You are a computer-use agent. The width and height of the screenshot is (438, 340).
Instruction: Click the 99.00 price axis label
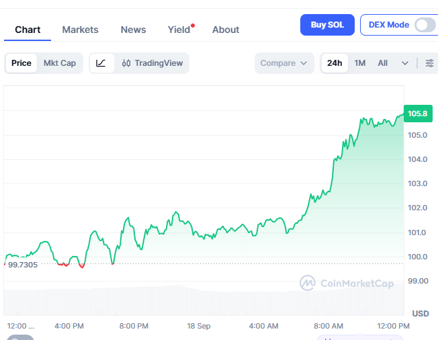(x=418, y=281)
